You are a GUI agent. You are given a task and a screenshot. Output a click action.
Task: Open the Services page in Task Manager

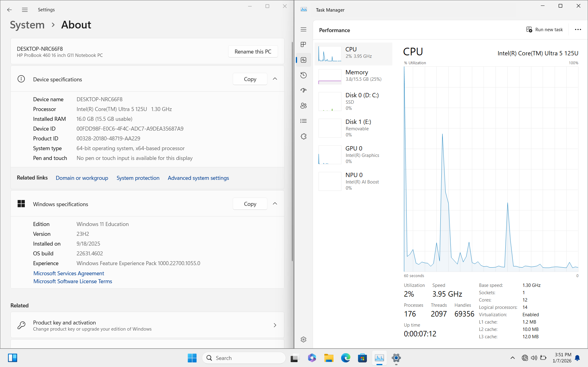[x=303, y=136]
